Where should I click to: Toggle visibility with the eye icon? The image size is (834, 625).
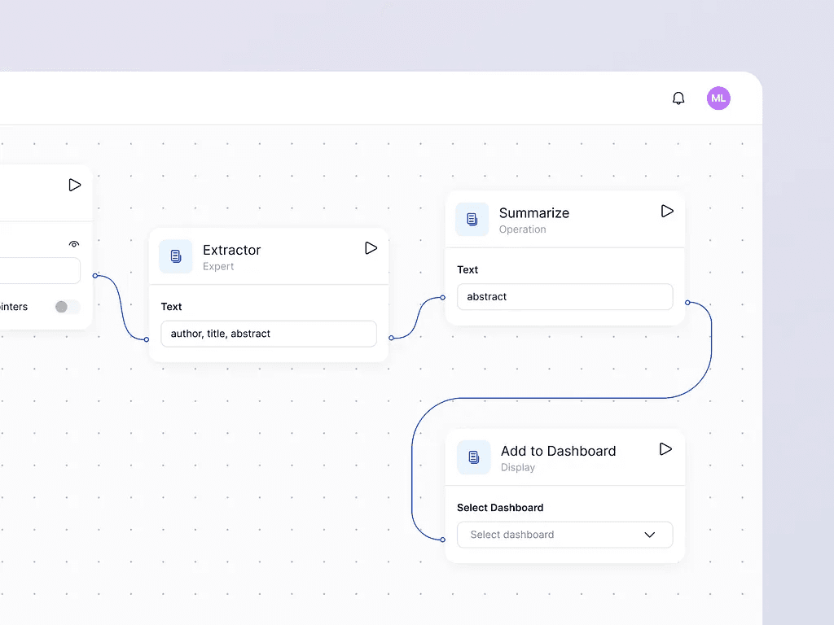pyautogui.click(x=74, y=243)
